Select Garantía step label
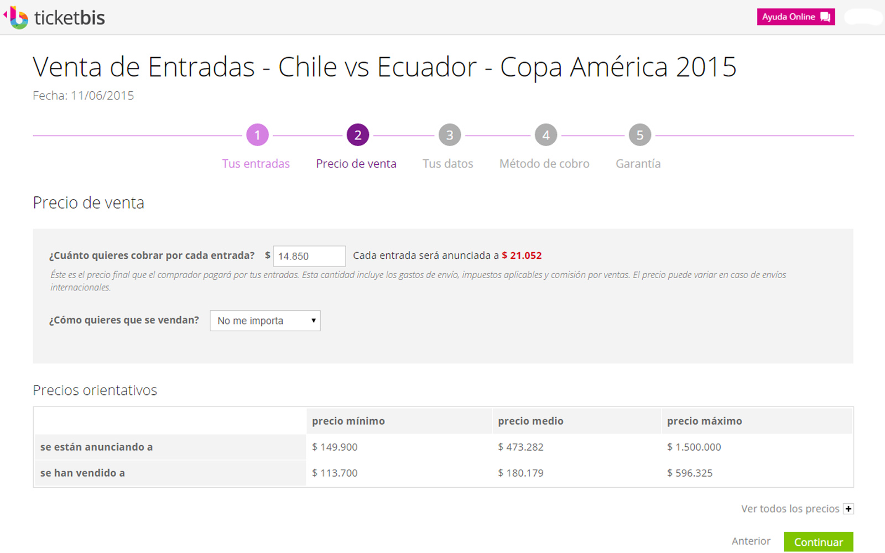Viewport: 885px width, 553px height. click(x=638, y=164)
